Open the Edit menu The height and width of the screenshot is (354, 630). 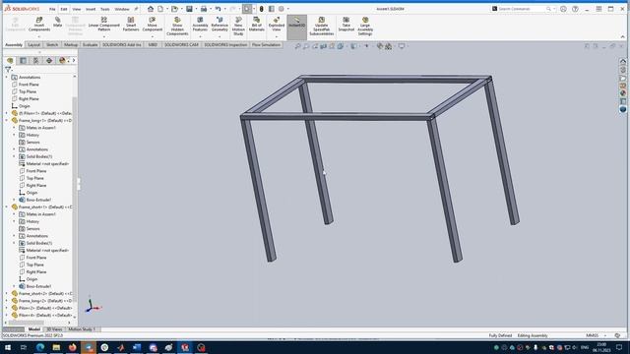tap(64, 9)
